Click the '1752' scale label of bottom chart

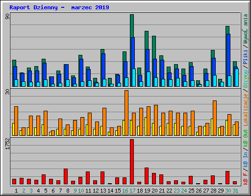(x=7, y=144)
